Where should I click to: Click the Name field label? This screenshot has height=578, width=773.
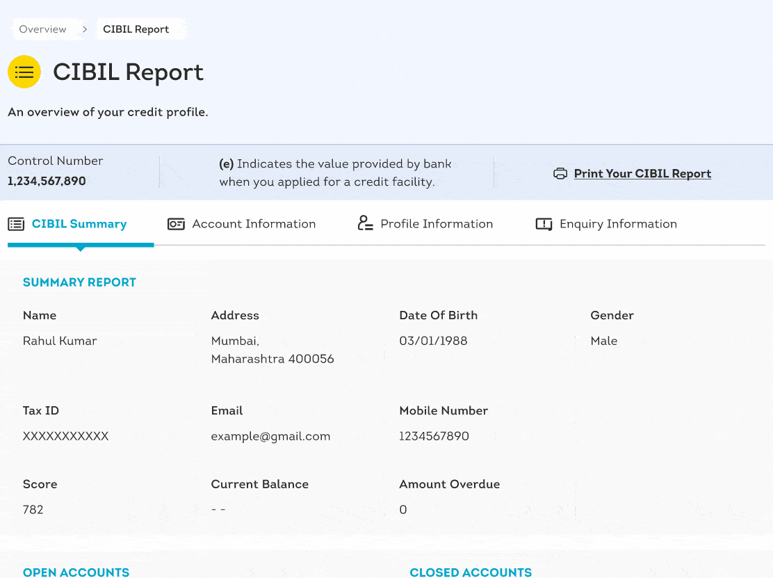(40, 315)
